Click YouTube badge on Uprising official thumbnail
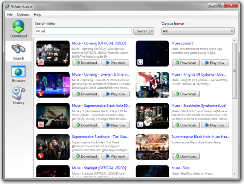The height and width of the screenshot is (184, 244). point(41,62)
